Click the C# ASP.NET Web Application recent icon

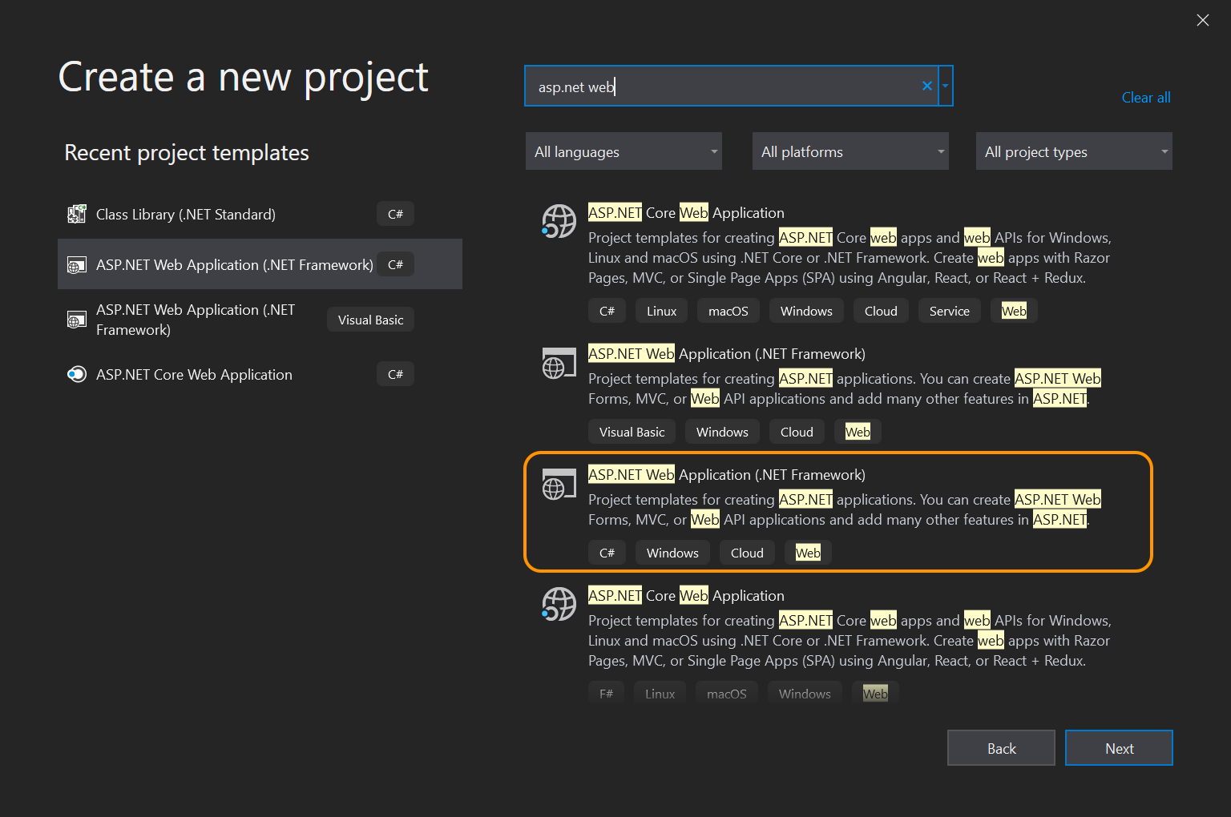[76, 265]
